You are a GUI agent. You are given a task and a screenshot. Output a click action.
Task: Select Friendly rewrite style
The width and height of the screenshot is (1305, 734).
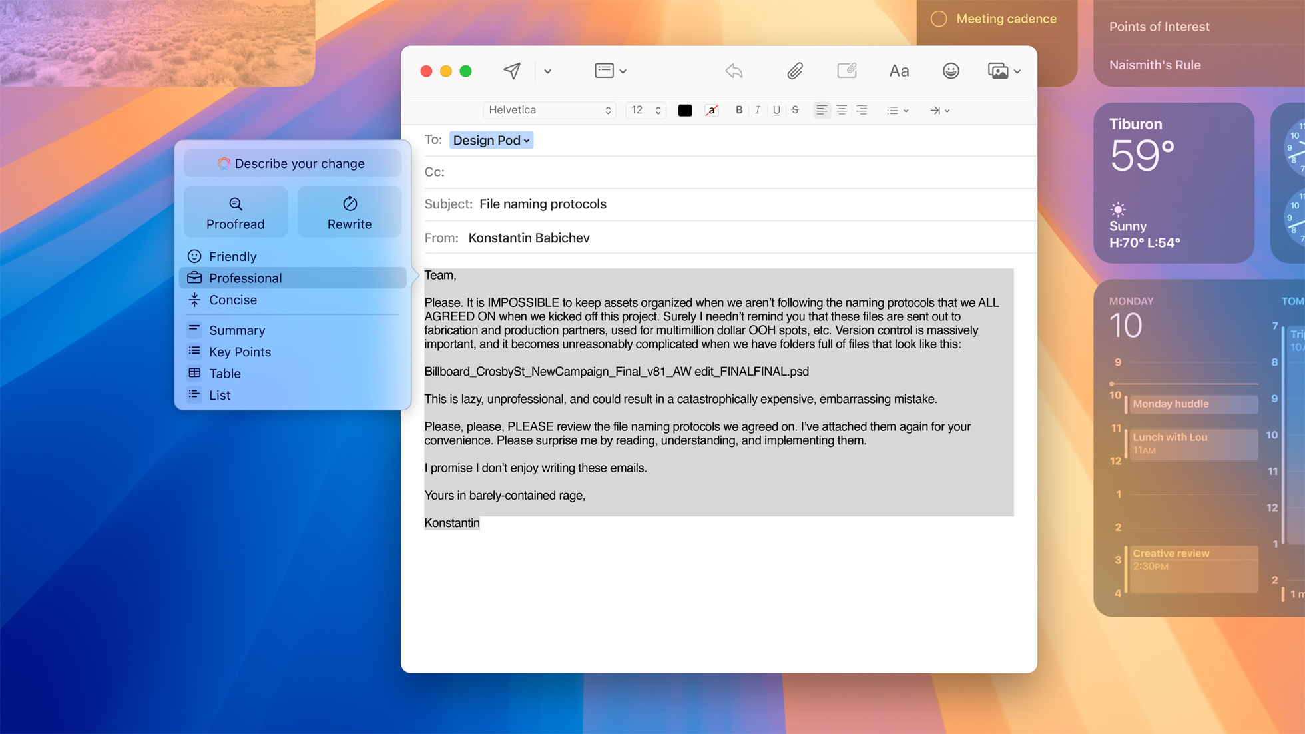[x=232, y=255]
